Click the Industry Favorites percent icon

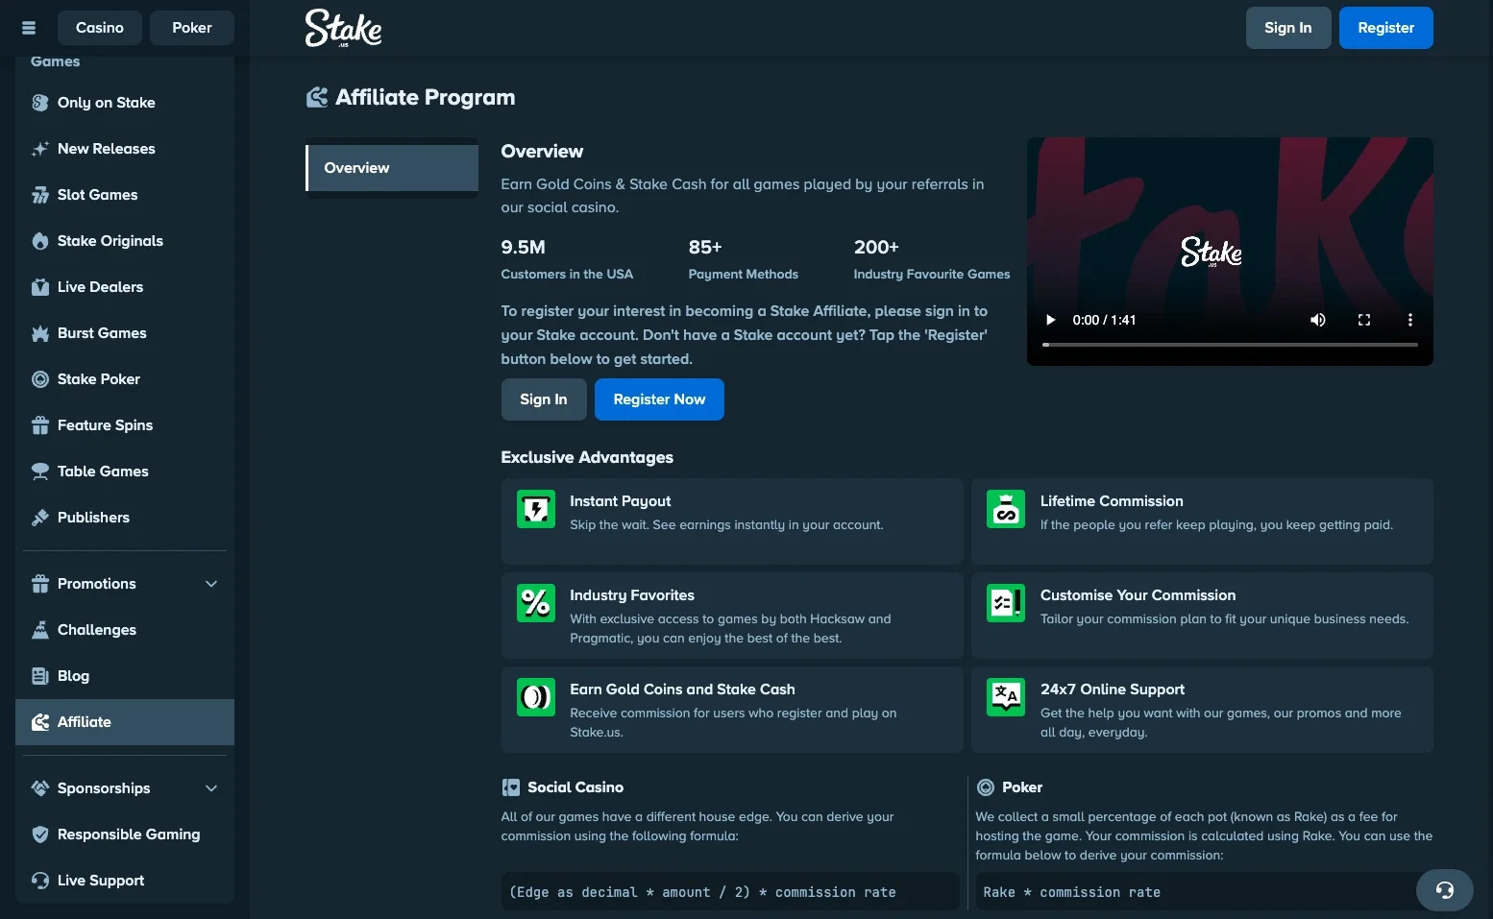tap(536, 603)
